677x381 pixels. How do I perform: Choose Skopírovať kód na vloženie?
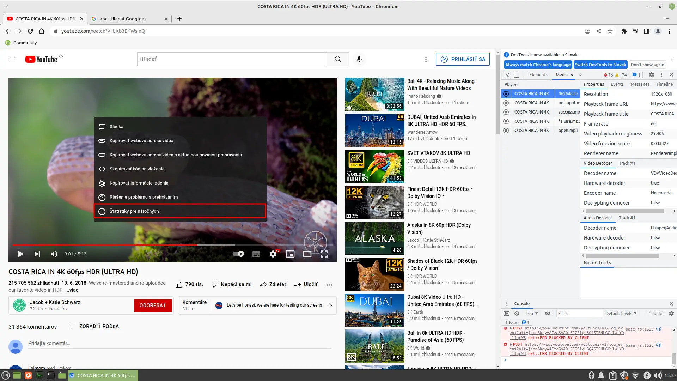[180, 169]
